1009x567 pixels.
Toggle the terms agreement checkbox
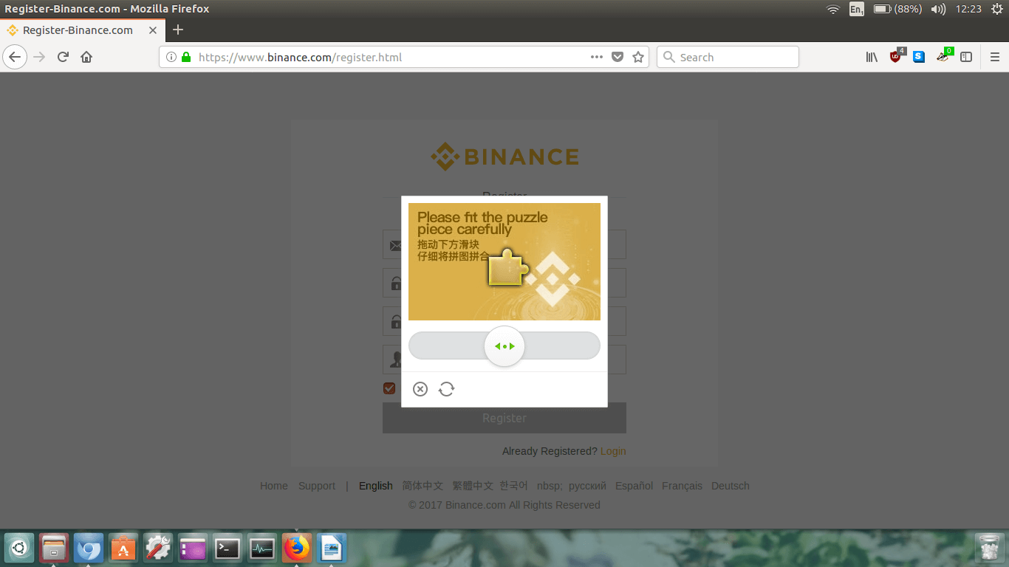[x=389, y=388]
